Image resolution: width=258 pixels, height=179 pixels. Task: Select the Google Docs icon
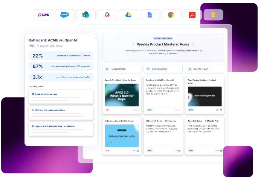pyautogui.click(x=150, y=15)
